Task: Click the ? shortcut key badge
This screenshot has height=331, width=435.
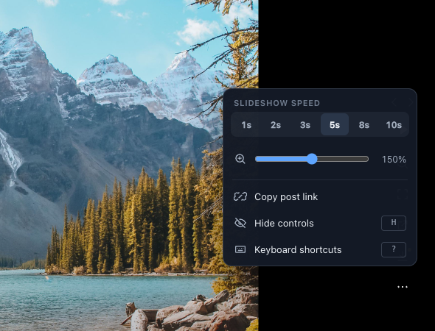Action: [x=394, y=249]
